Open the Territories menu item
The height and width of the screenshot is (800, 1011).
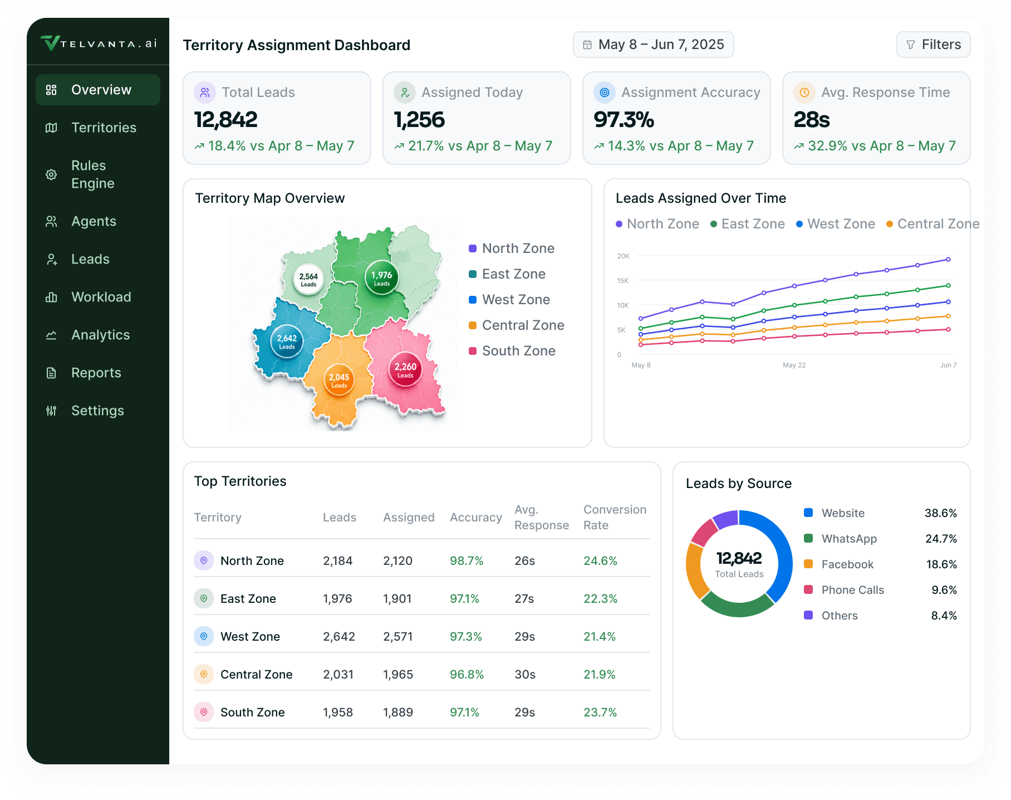[x=98, y=128]
